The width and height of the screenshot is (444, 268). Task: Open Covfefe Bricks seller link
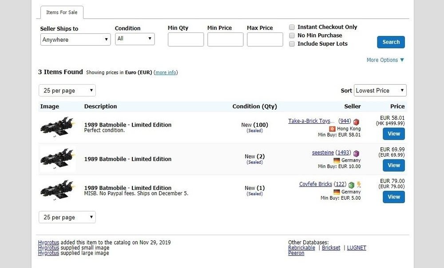[315, 184]
